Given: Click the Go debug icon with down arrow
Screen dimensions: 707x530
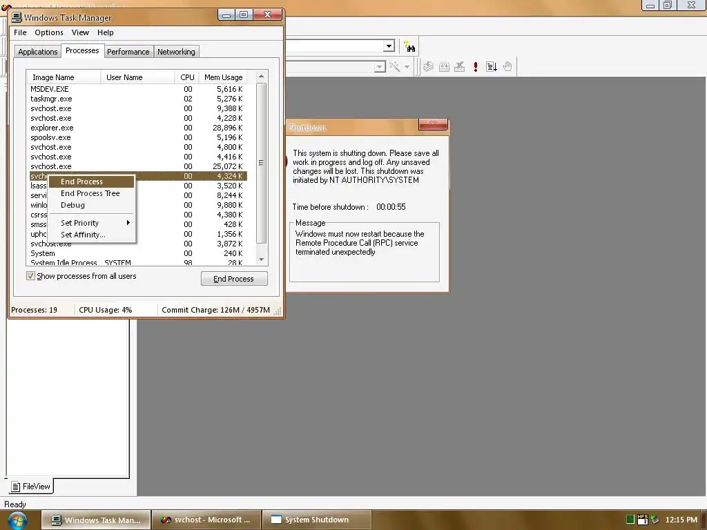Looking at the screenshot, I should pos(492,67).
